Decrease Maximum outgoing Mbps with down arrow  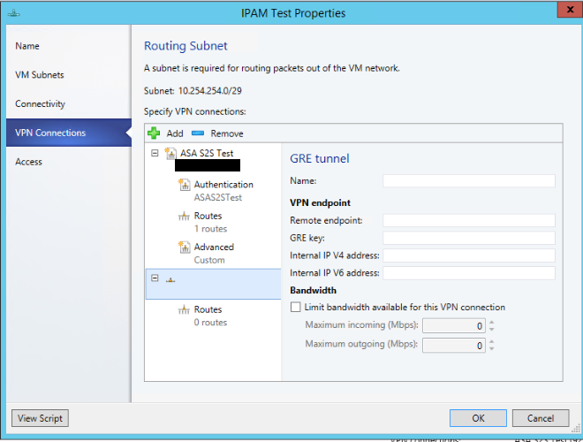tap(491, 349)
